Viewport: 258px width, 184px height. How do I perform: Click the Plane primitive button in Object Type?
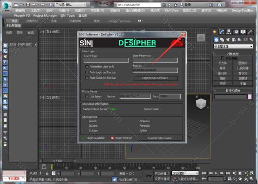click(243, 83)
